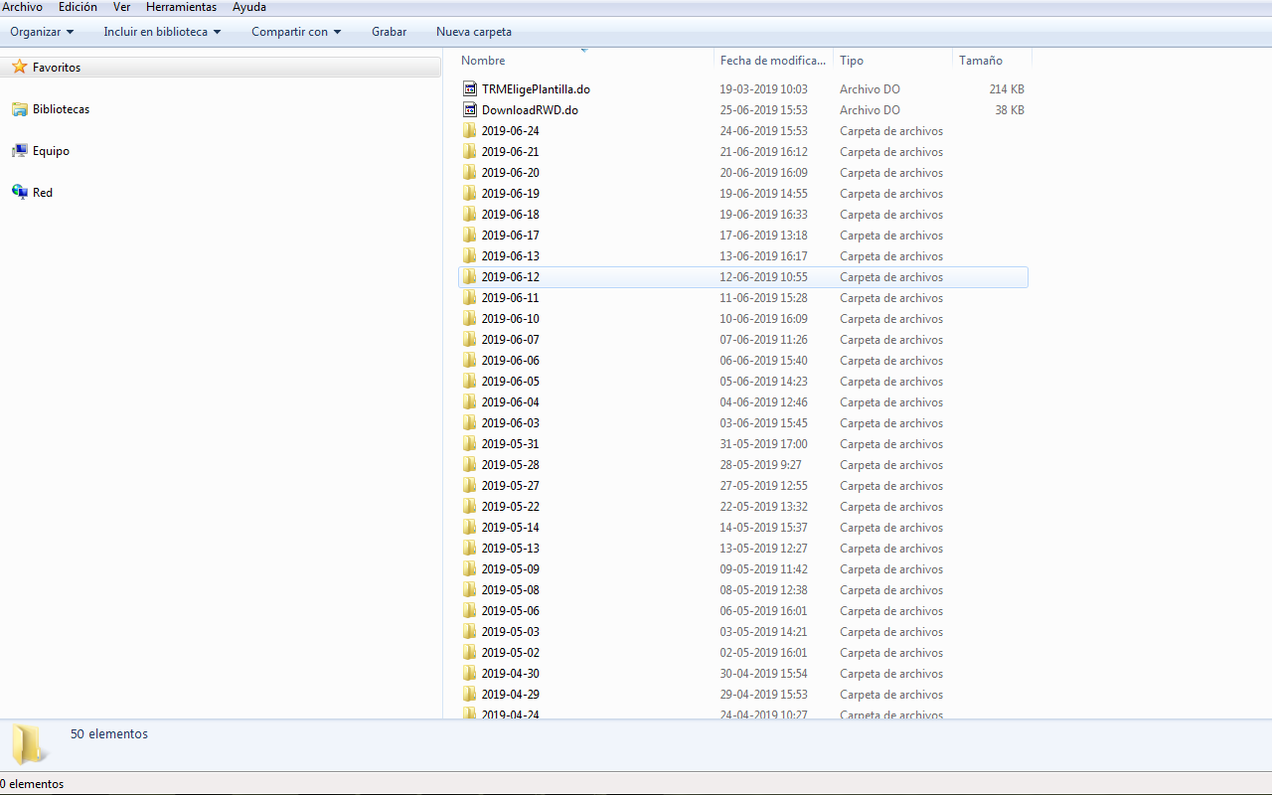Select folder icon for 2019-06-20

coord(470,173)
